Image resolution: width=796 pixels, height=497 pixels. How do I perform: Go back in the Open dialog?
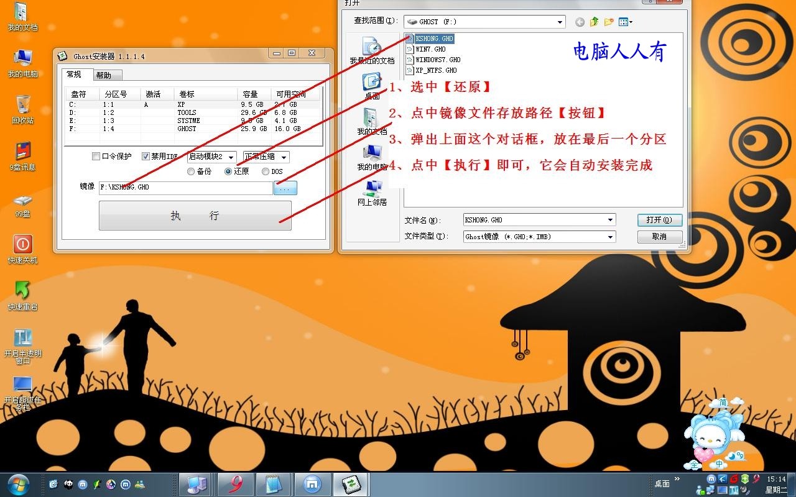(580, 22)
